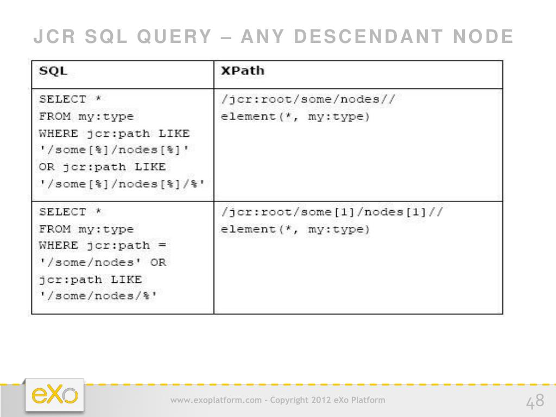
Task: Select the 'SQL' column header cell
Action: [123, 74]
